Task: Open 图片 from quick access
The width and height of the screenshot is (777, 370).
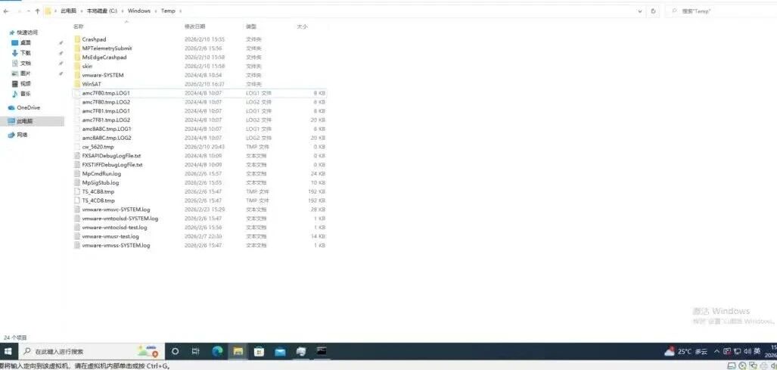Action: tap(26, 73)
